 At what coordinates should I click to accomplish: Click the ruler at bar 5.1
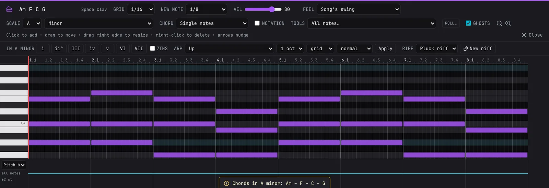point(282,60)
